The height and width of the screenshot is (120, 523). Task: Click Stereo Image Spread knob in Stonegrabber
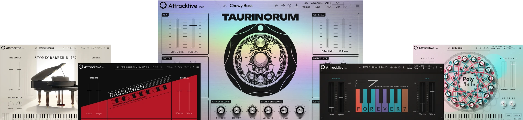(x=19, y=104)
